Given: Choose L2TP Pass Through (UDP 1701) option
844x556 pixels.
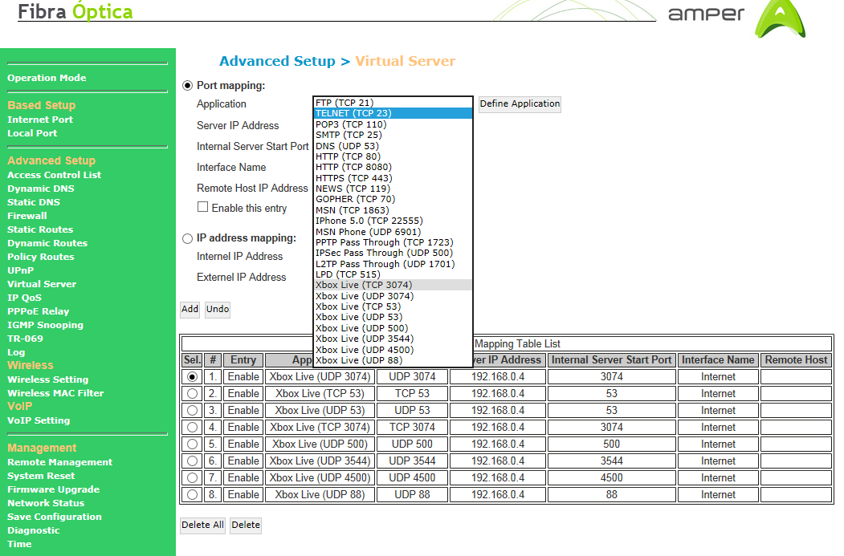Looking at the screenshot, I should (x=393, y=264).
